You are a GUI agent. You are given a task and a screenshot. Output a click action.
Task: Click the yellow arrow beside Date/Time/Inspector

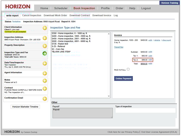[45, 64]
